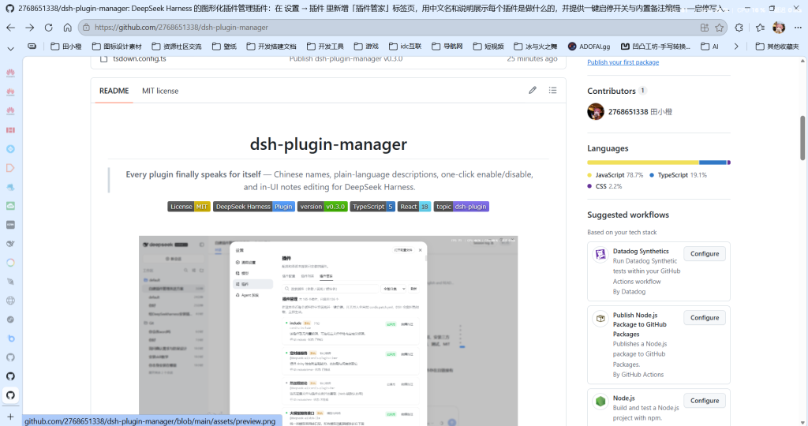Switch to the blue Bing vertical tab
The width and height of the screenshot is (808, 426).
click(10, 338)
